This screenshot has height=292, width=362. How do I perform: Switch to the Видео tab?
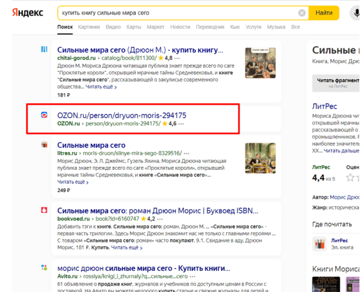113,27
